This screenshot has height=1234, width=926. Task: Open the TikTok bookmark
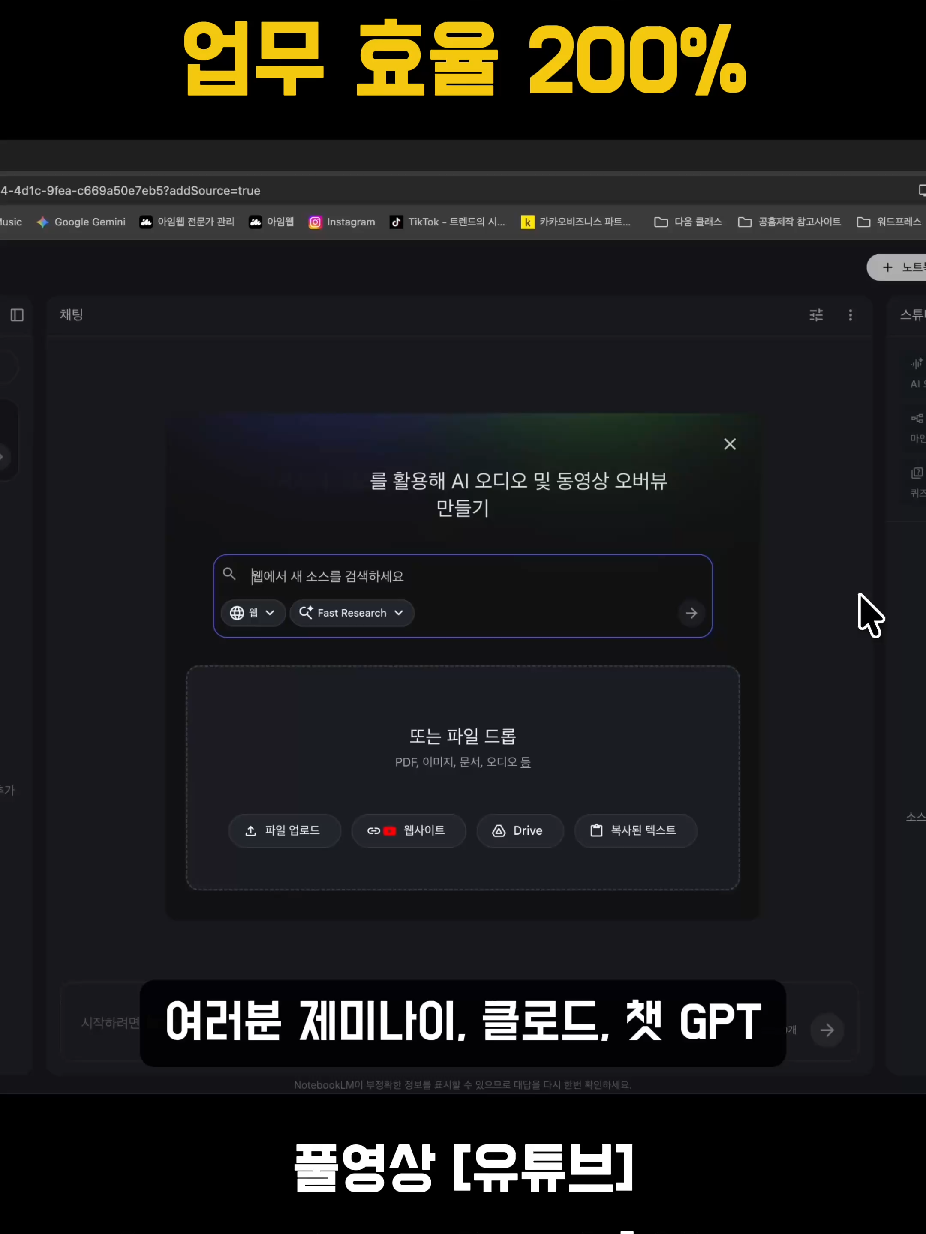tap(448, 222)
